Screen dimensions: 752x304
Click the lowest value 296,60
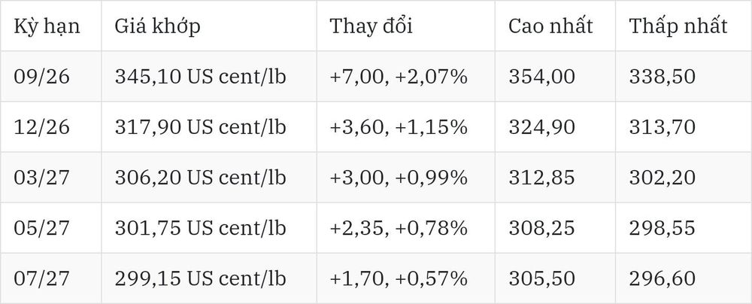662,278
